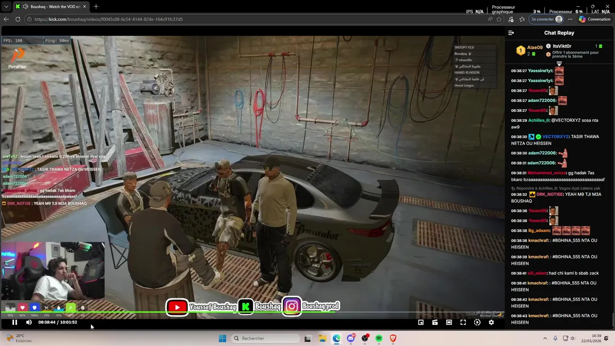
Task: Click the cast-style player control icon
Action: [435, 322]
